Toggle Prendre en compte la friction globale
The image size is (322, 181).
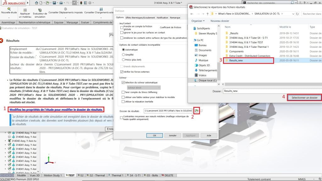pos(122,28)
